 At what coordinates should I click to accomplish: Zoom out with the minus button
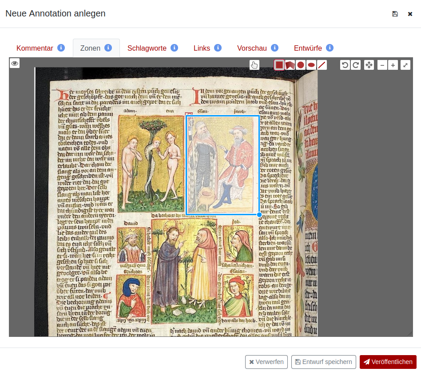tap(382, 65)
